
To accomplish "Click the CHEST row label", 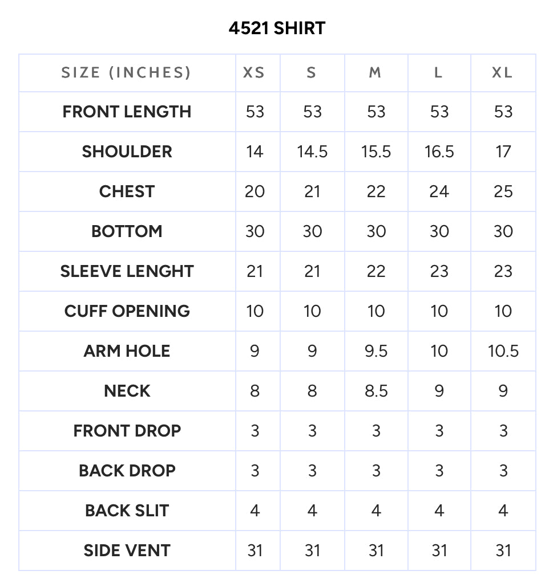I will [x=127, y=191].
